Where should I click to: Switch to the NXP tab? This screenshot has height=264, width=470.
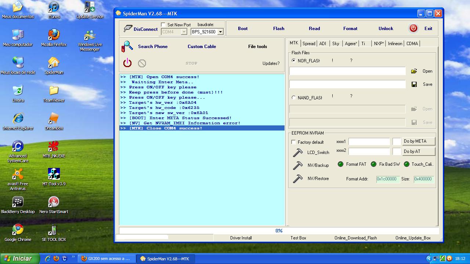point(379,44)
